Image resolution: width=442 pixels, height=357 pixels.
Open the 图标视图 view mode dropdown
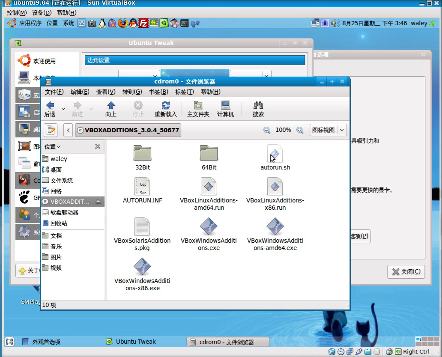[328, 130]
